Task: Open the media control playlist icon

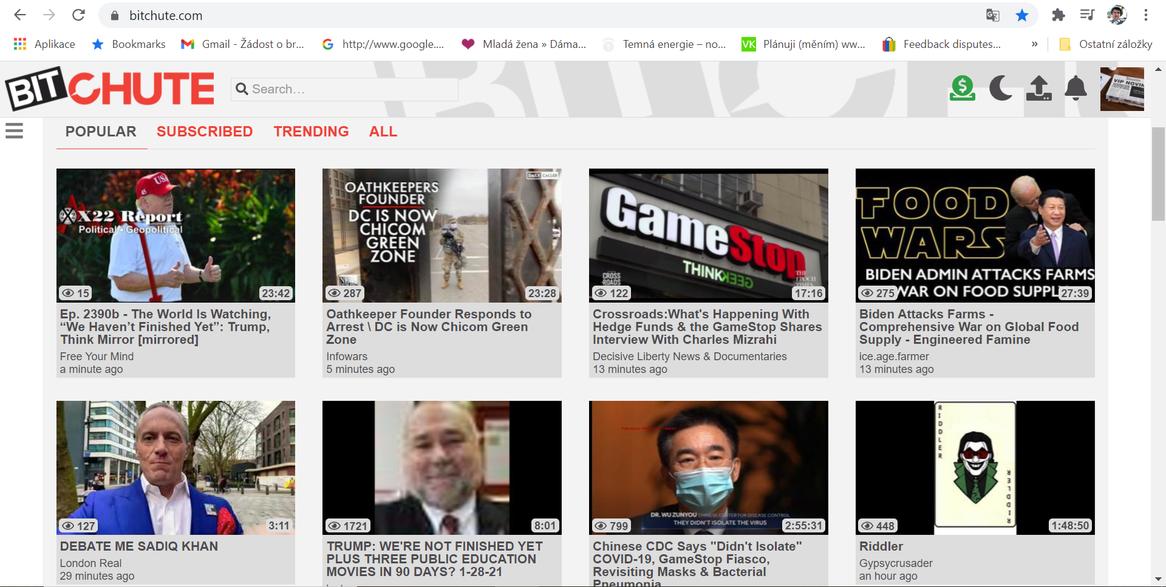Action: [x=1087, y=15]
